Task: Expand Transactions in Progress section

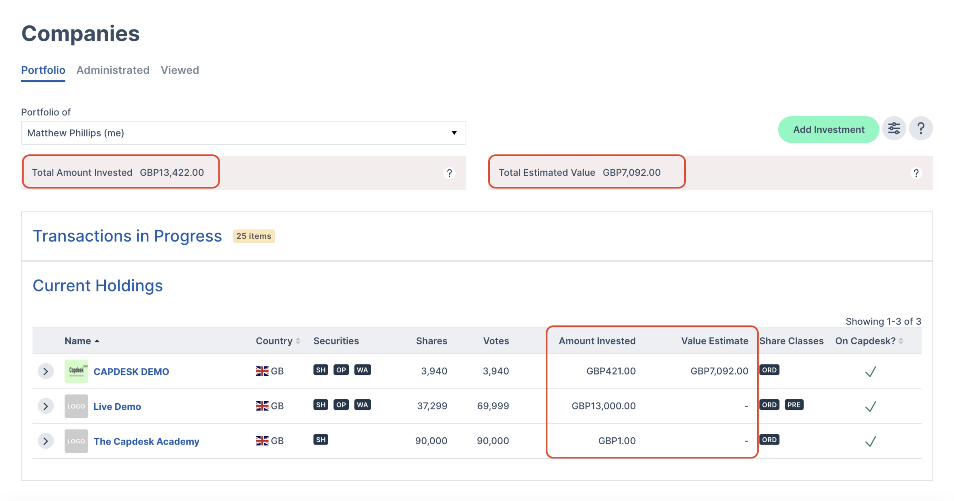Action: 127,236
